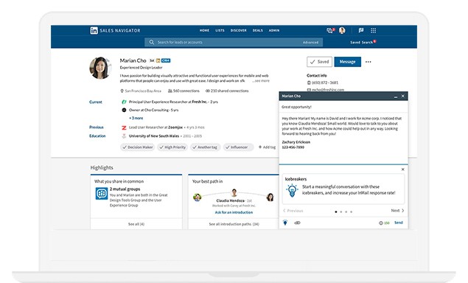Open the apps grid icon
The height and width of the screenshot is (283, 468).
pos(374,30)
